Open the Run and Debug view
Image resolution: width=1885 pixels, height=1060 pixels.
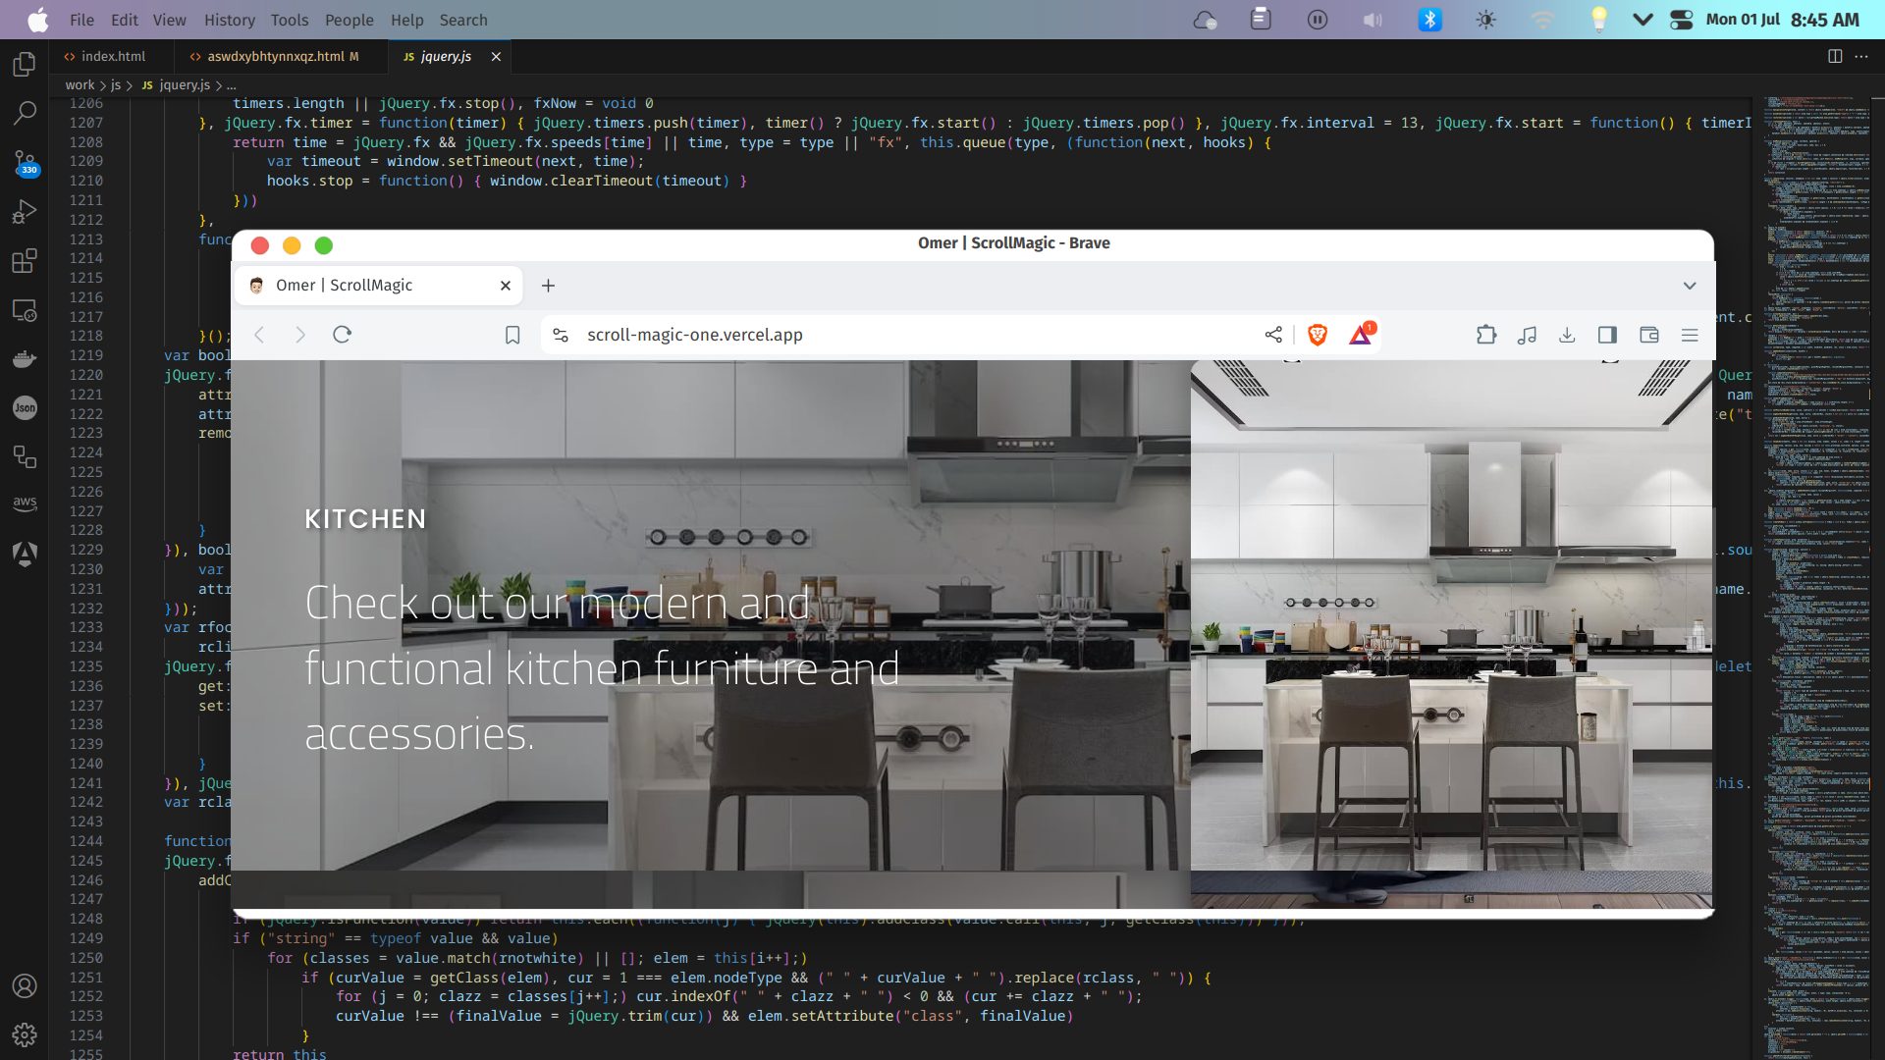click(x=25, y=211)
